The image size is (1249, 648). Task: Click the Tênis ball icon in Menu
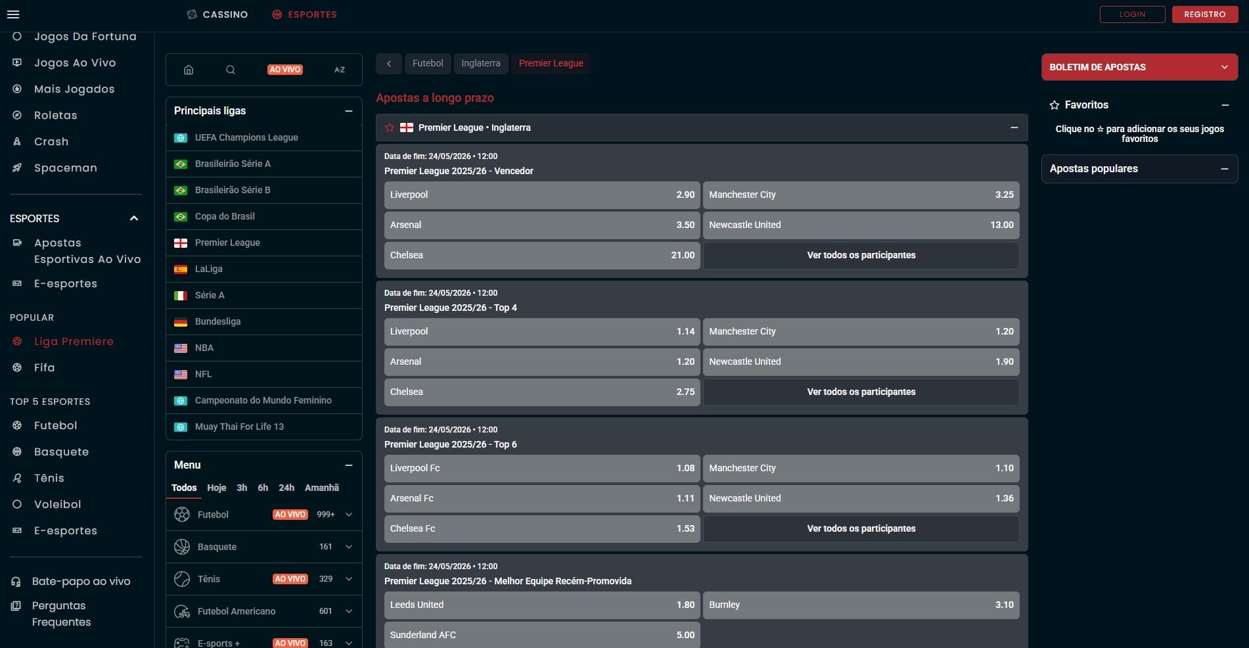(x=182, y=579)
